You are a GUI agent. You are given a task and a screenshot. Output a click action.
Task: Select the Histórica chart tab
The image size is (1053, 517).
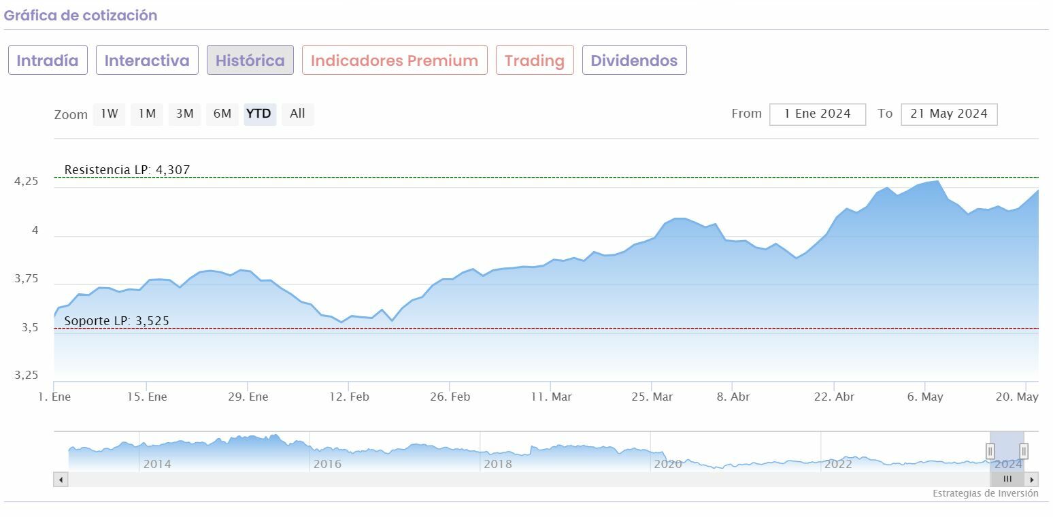click(x=250, y=61)
